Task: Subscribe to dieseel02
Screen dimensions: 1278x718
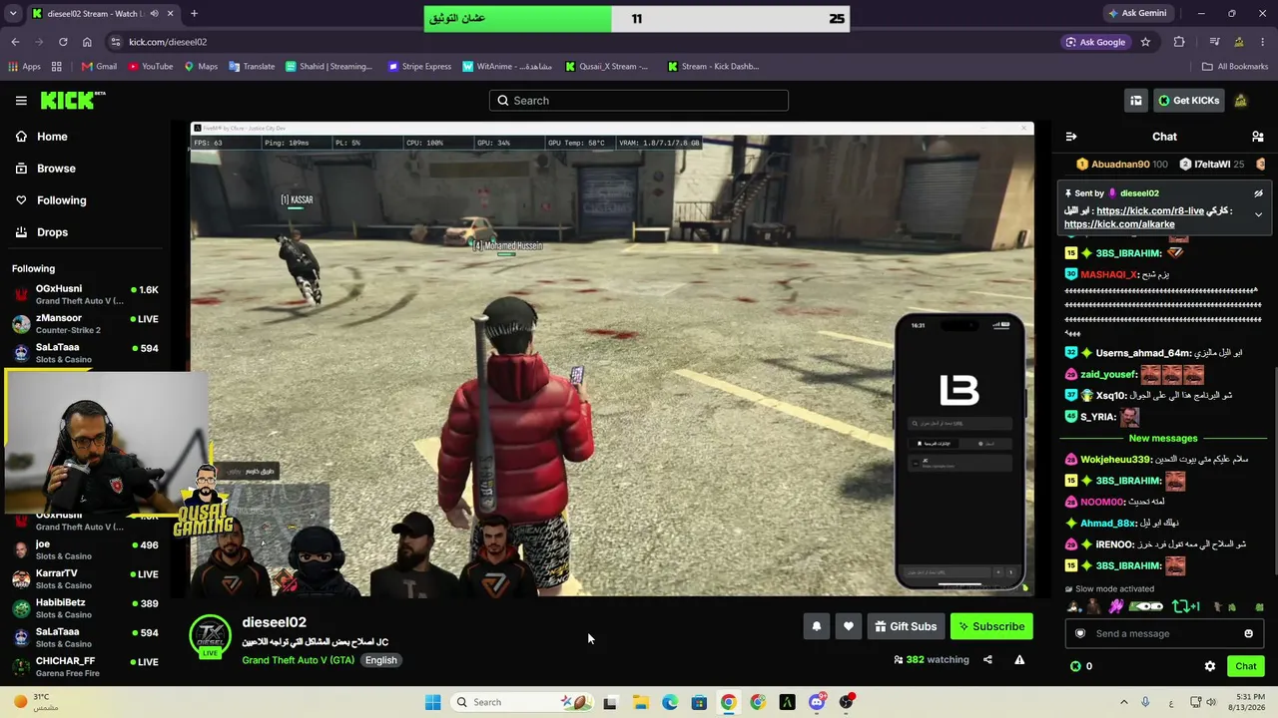Action: point(991,626)
